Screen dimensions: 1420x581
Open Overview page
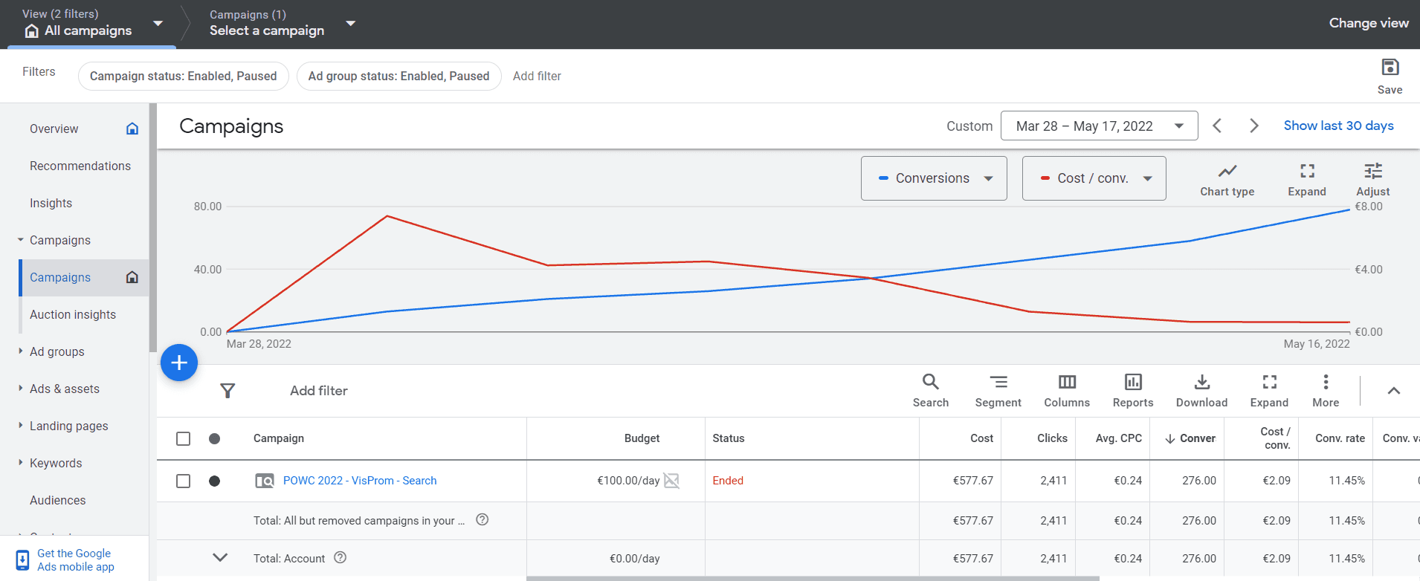[54, 129]
